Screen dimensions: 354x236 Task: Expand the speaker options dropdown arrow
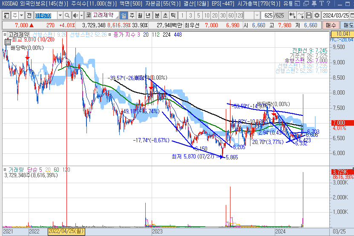tap(81, 15)
